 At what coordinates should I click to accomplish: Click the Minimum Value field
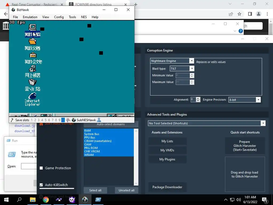click(x=183, y=75)
